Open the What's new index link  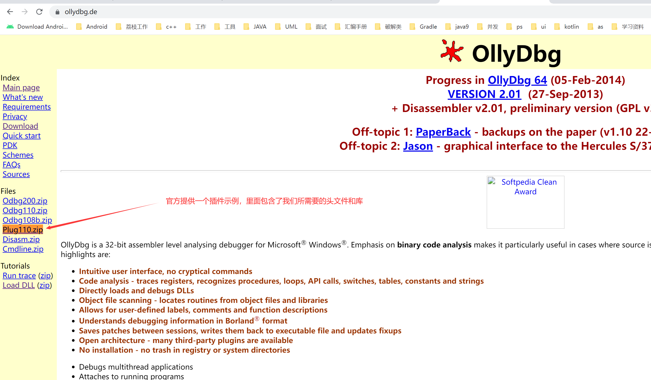pos(23,97)
